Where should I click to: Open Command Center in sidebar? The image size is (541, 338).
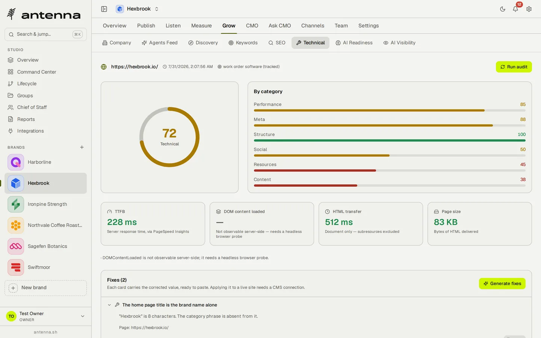coord(45,72)
